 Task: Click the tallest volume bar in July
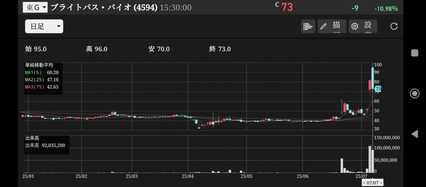370,159
